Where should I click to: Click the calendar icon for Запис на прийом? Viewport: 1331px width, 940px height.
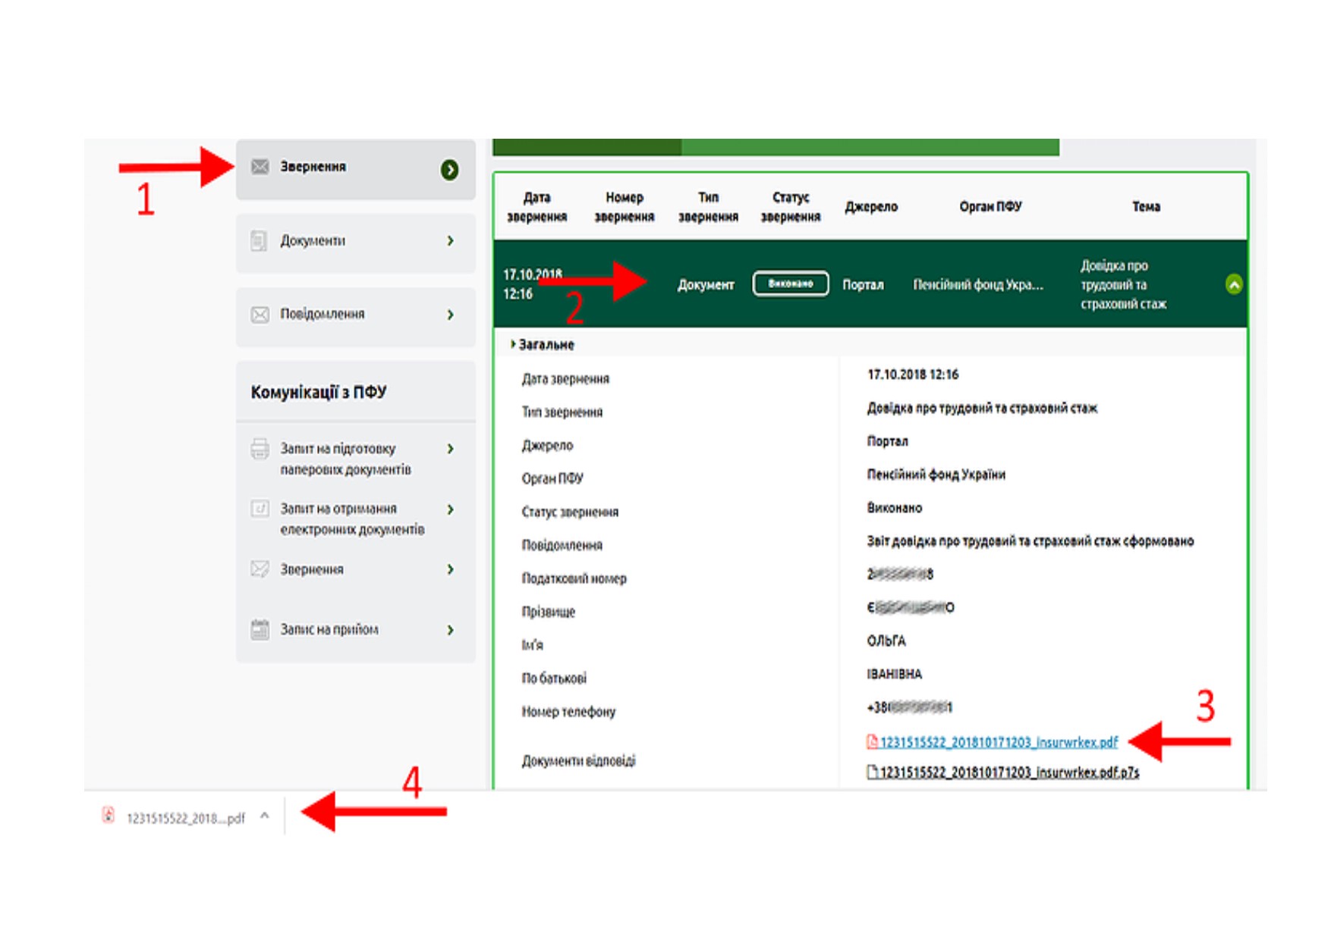(x=260, y=629)
